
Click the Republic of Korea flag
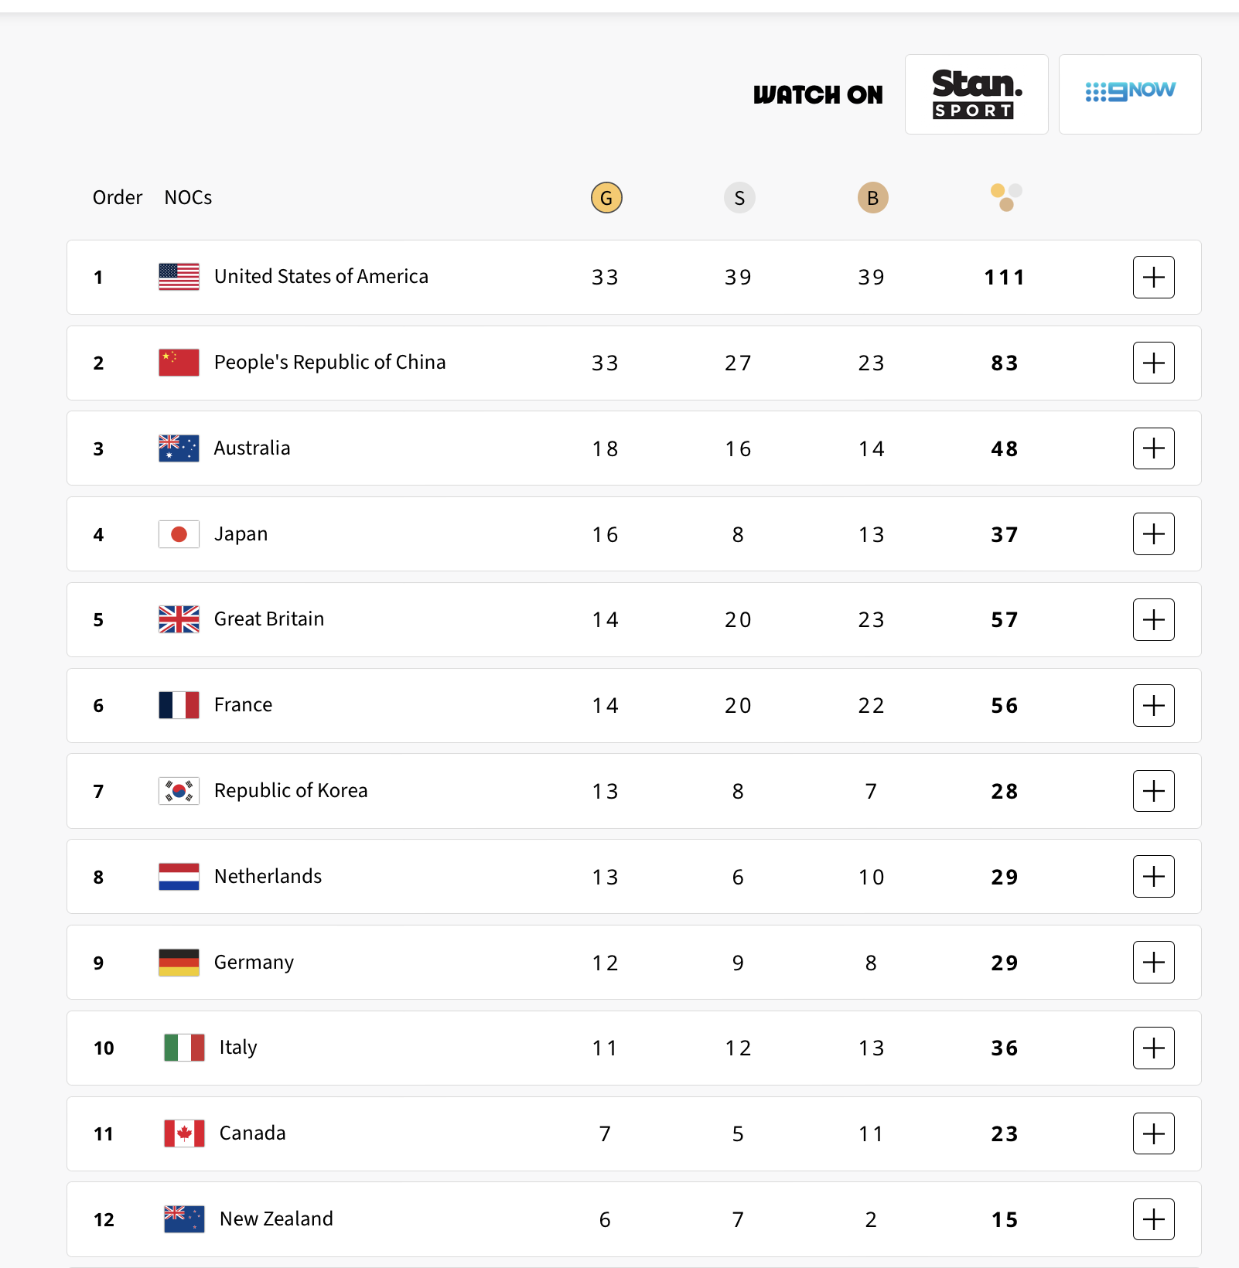pyautogui.click(x=179, y=791)
